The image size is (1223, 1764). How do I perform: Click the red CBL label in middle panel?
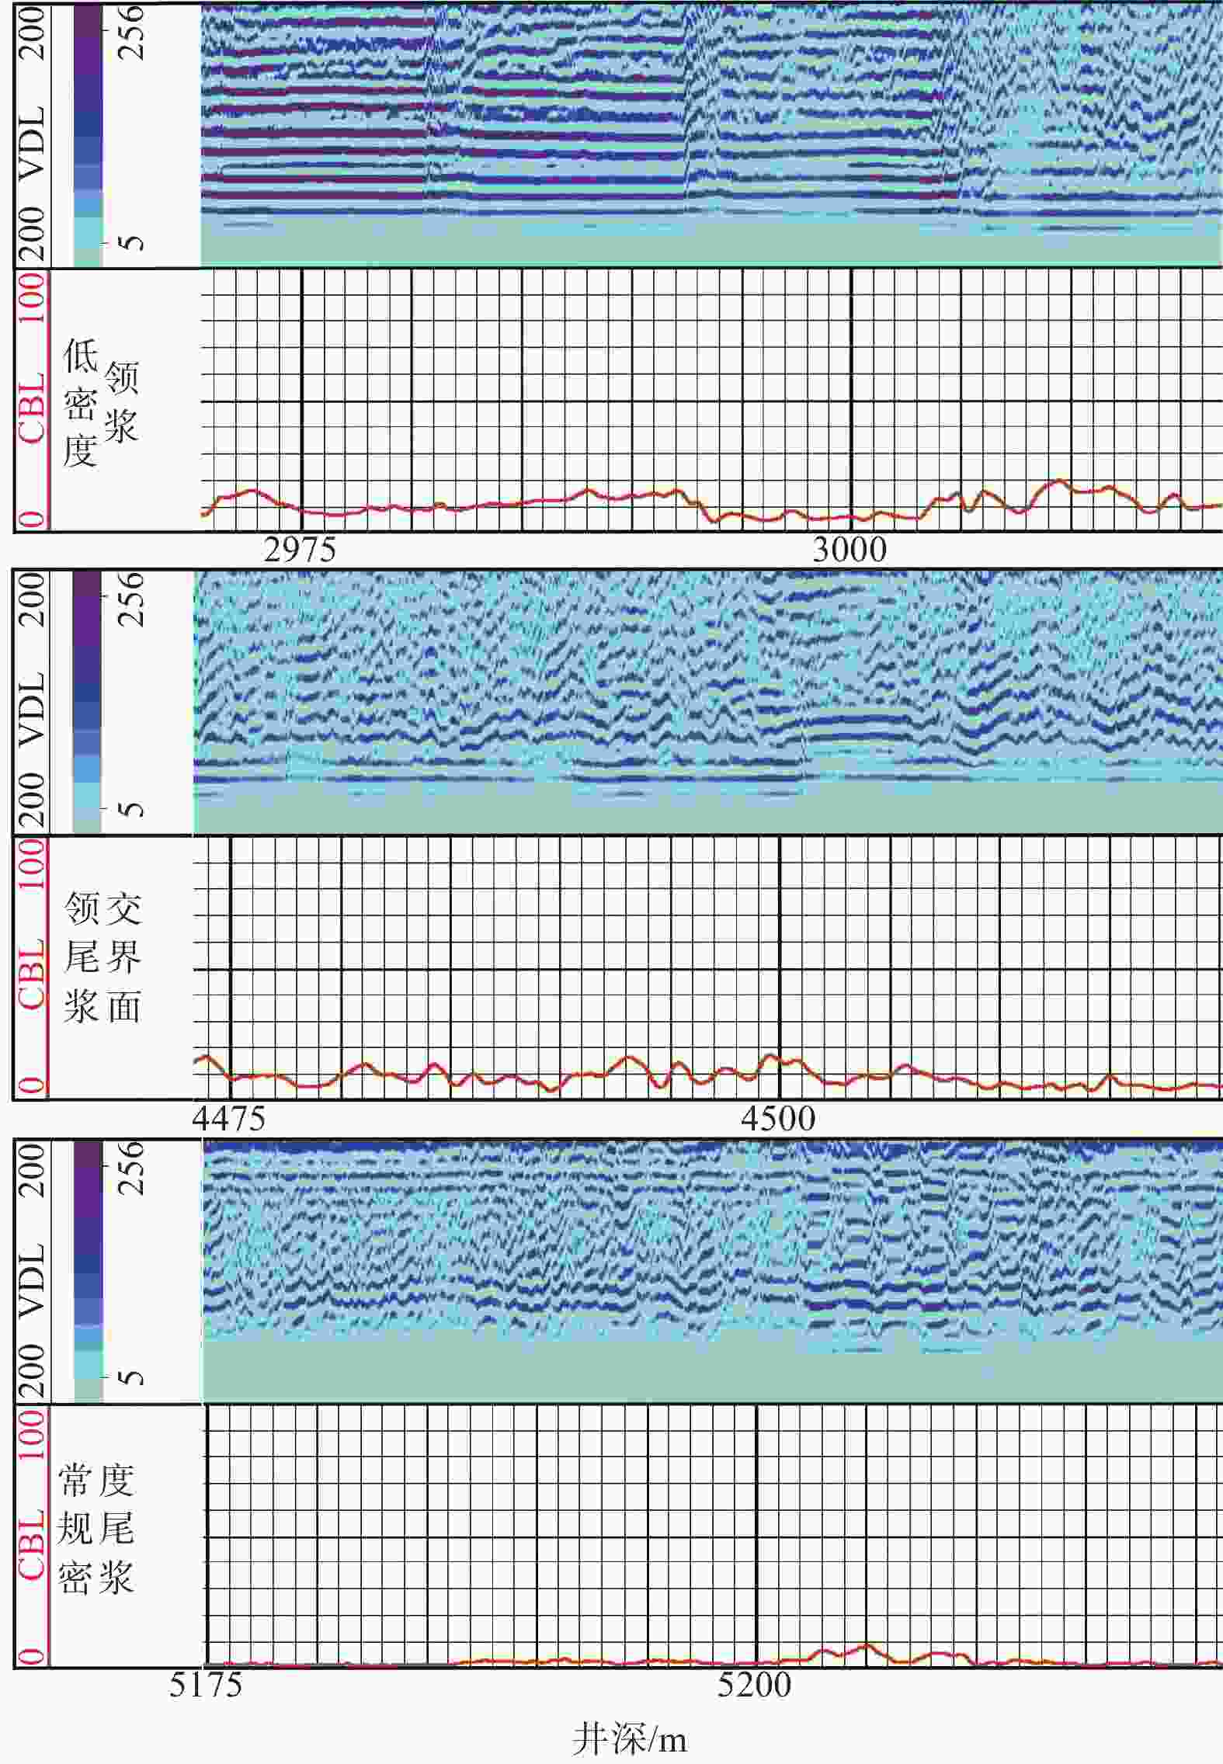pyautogui.click(x=33, y=974)
